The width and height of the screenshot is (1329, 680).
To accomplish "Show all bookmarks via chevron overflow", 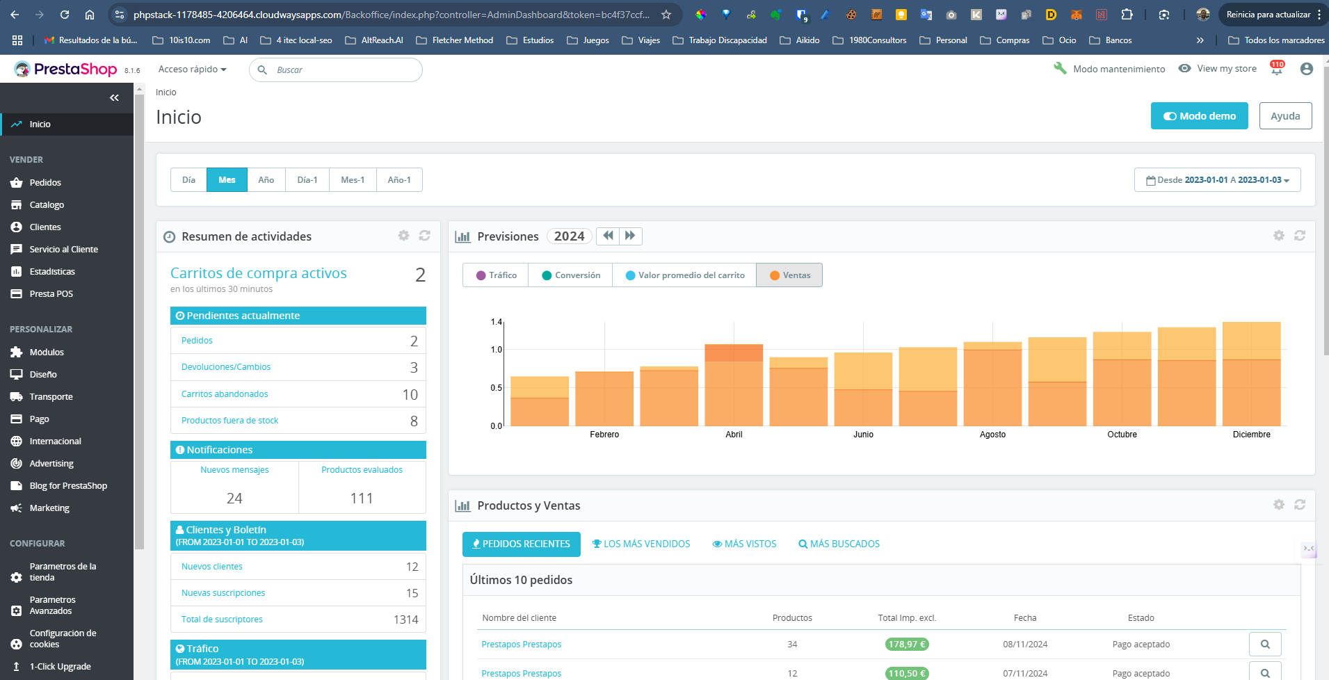I will pos(1200,40).
